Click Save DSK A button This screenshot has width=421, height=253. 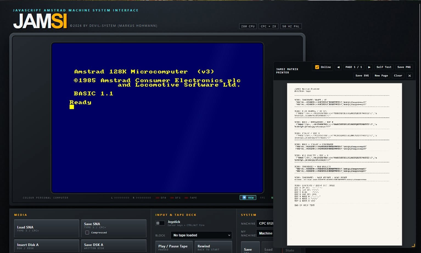click(x=114, y=246)
